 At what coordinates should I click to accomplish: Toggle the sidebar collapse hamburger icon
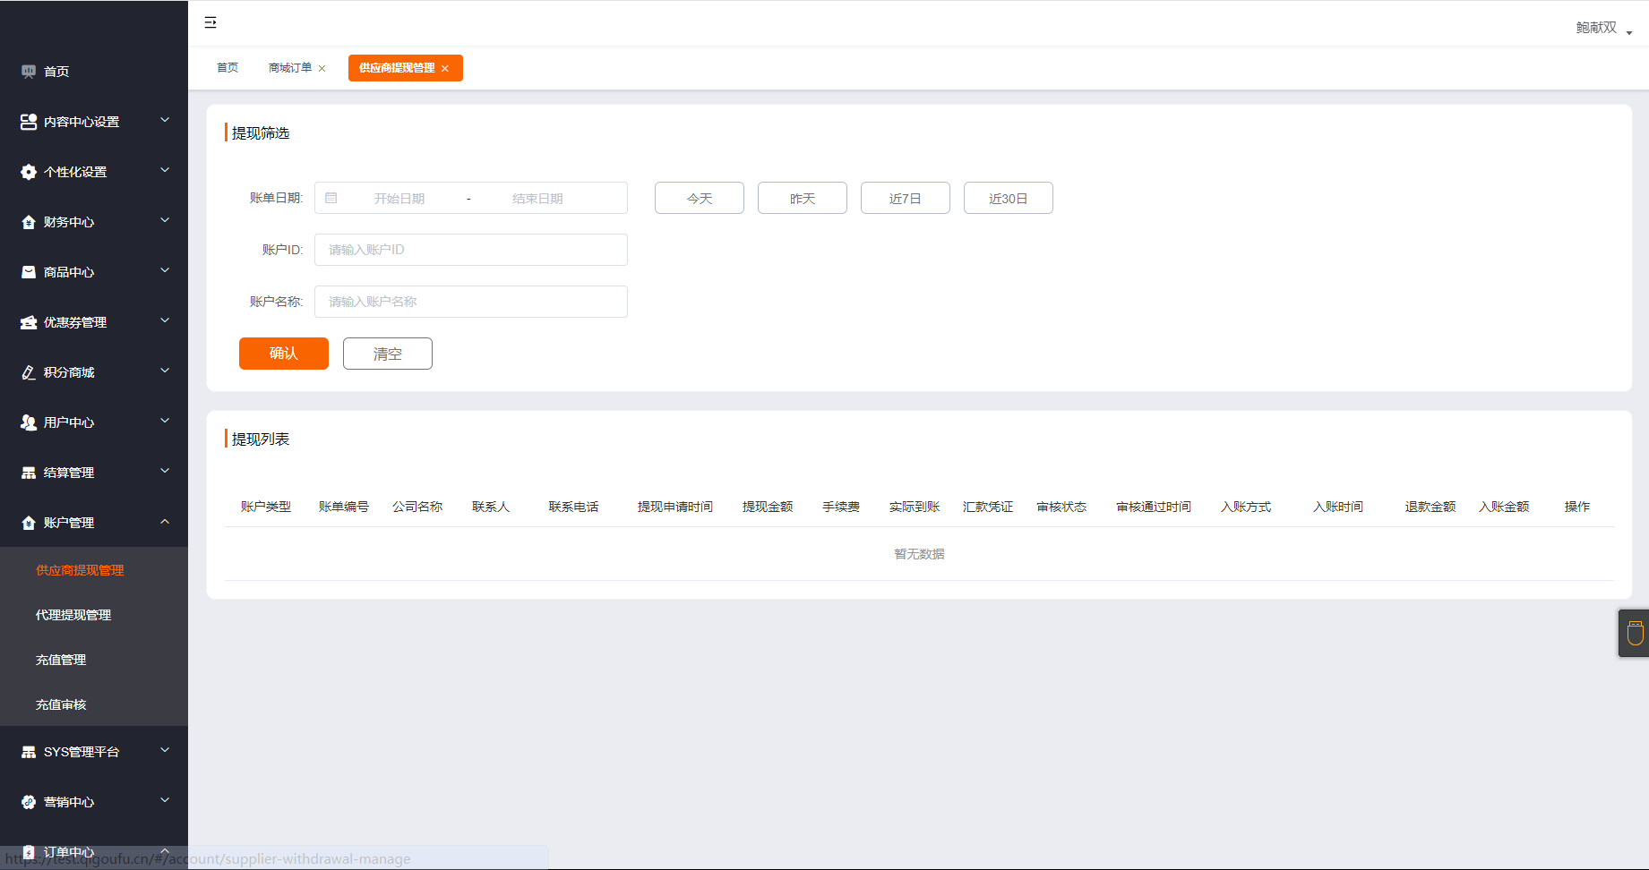[x=210, y=22]
